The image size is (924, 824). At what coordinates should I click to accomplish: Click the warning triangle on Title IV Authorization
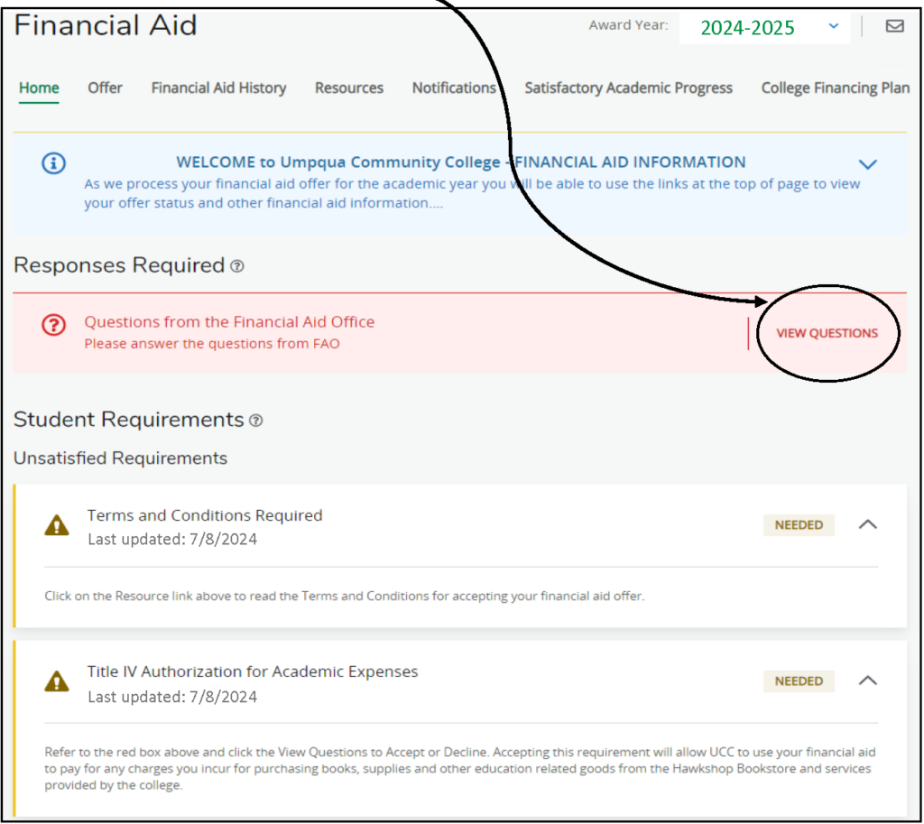57,680
